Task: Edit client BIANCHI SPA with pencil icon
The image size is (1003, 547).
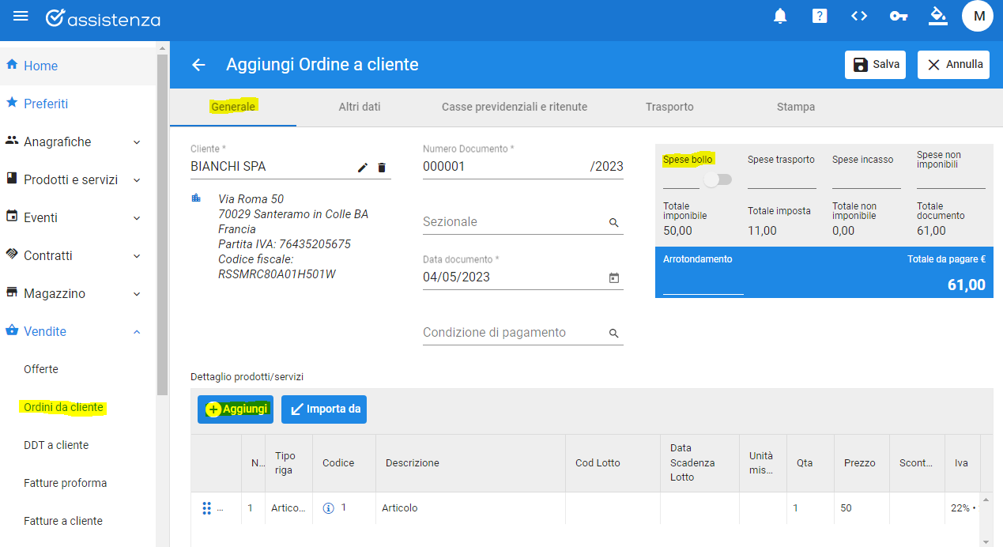Action: point(363,167)
